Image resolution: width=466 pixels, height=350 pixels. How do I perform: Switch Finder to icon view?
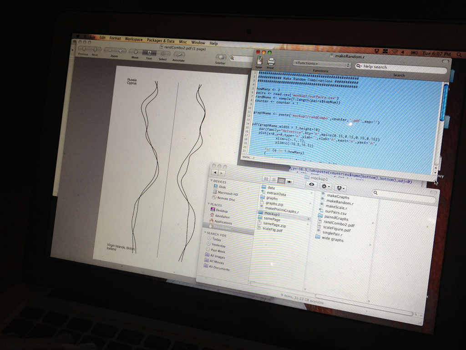[266, 179]
